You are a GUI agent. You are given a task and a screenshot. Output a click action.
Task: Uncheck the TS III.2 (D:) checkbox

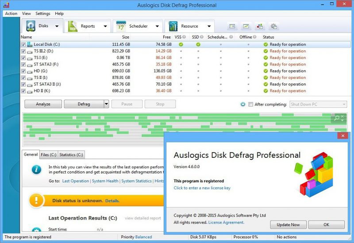pyautogui.click(x=23, y=51)
